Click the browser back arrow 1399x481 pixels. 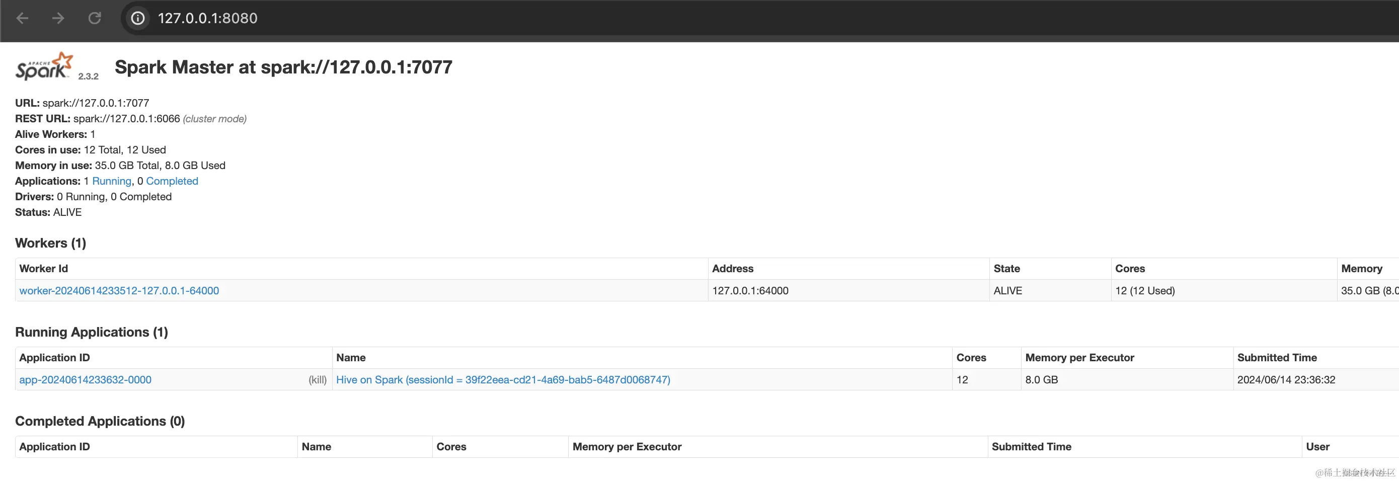point(22,19)
